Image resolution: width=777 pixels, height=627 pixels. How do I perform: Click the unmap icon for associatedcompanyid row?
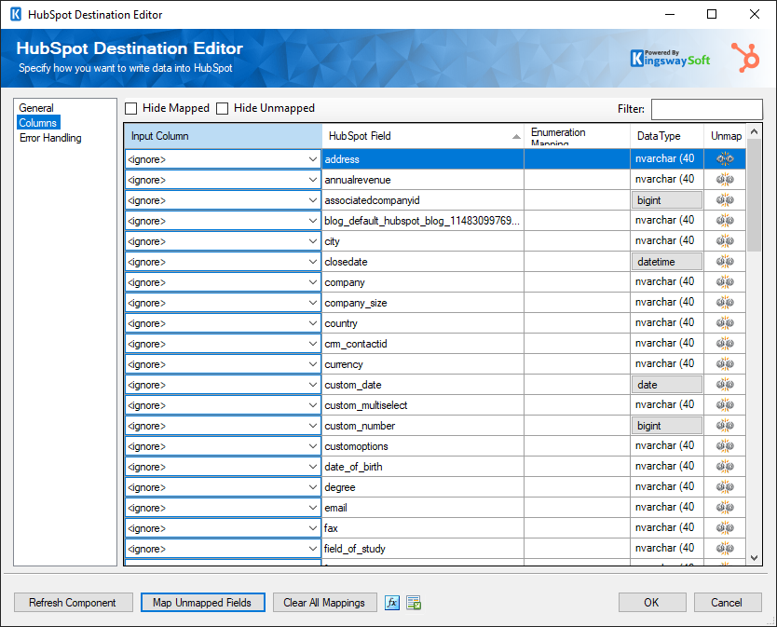pos(725,200)
